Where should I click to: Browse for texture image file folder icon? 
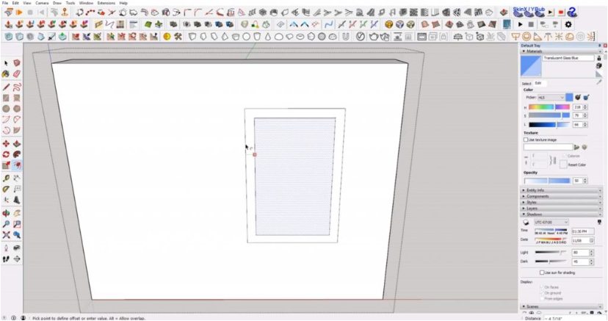coord(576,148)
